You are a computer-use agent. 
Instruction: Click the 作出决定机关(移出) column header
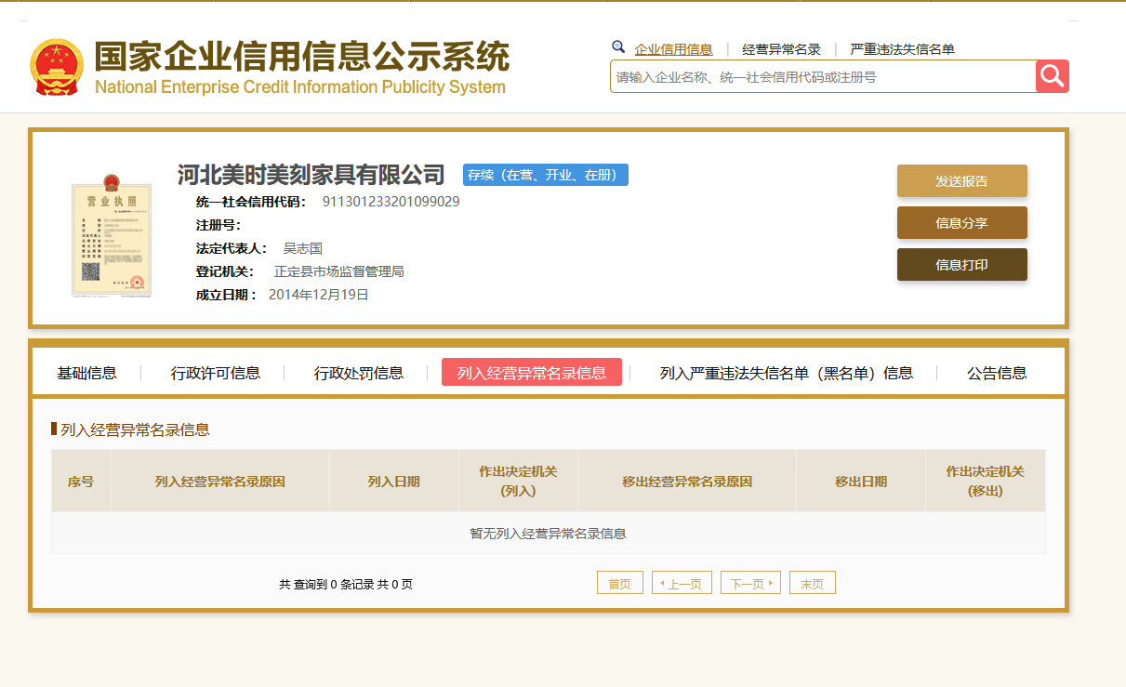coord(985,482)
